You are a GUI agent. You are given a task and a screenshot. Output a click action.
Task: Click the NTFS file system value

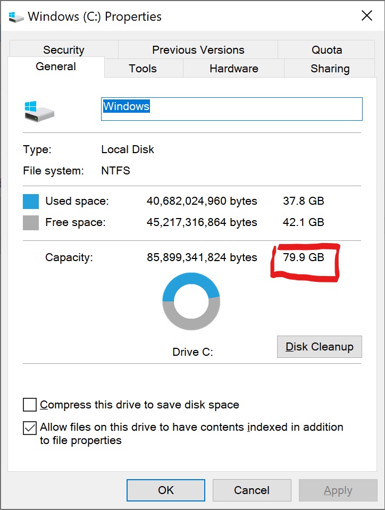click(115, 170)
